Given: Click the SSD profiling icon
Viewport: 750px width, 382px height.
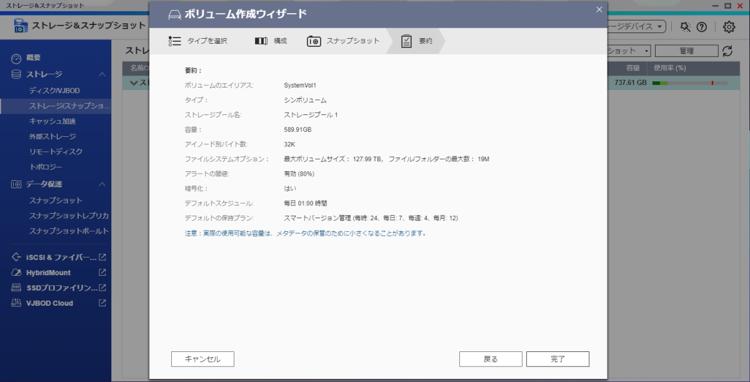Looking at the screenshot, I should 17,288.
